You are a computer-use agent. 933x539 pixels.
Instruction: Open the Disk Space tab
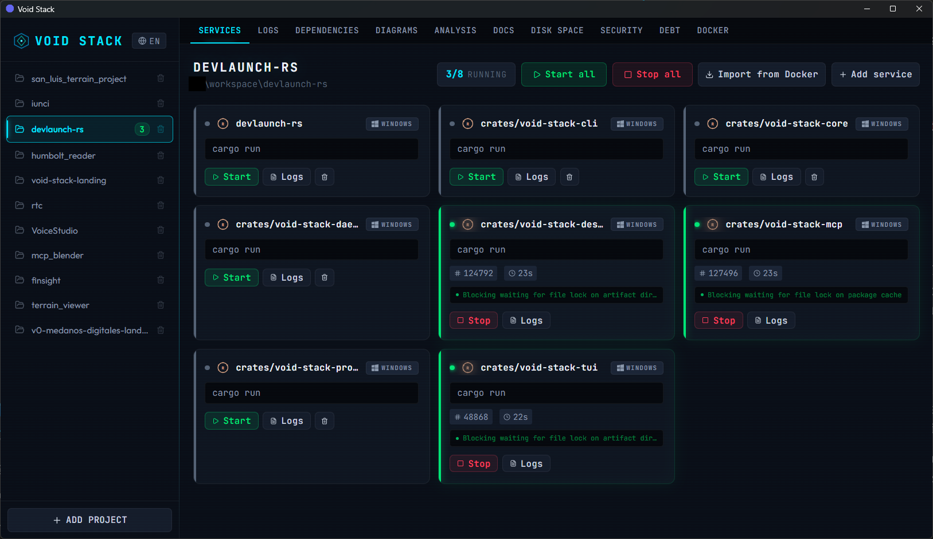[557, 30]
